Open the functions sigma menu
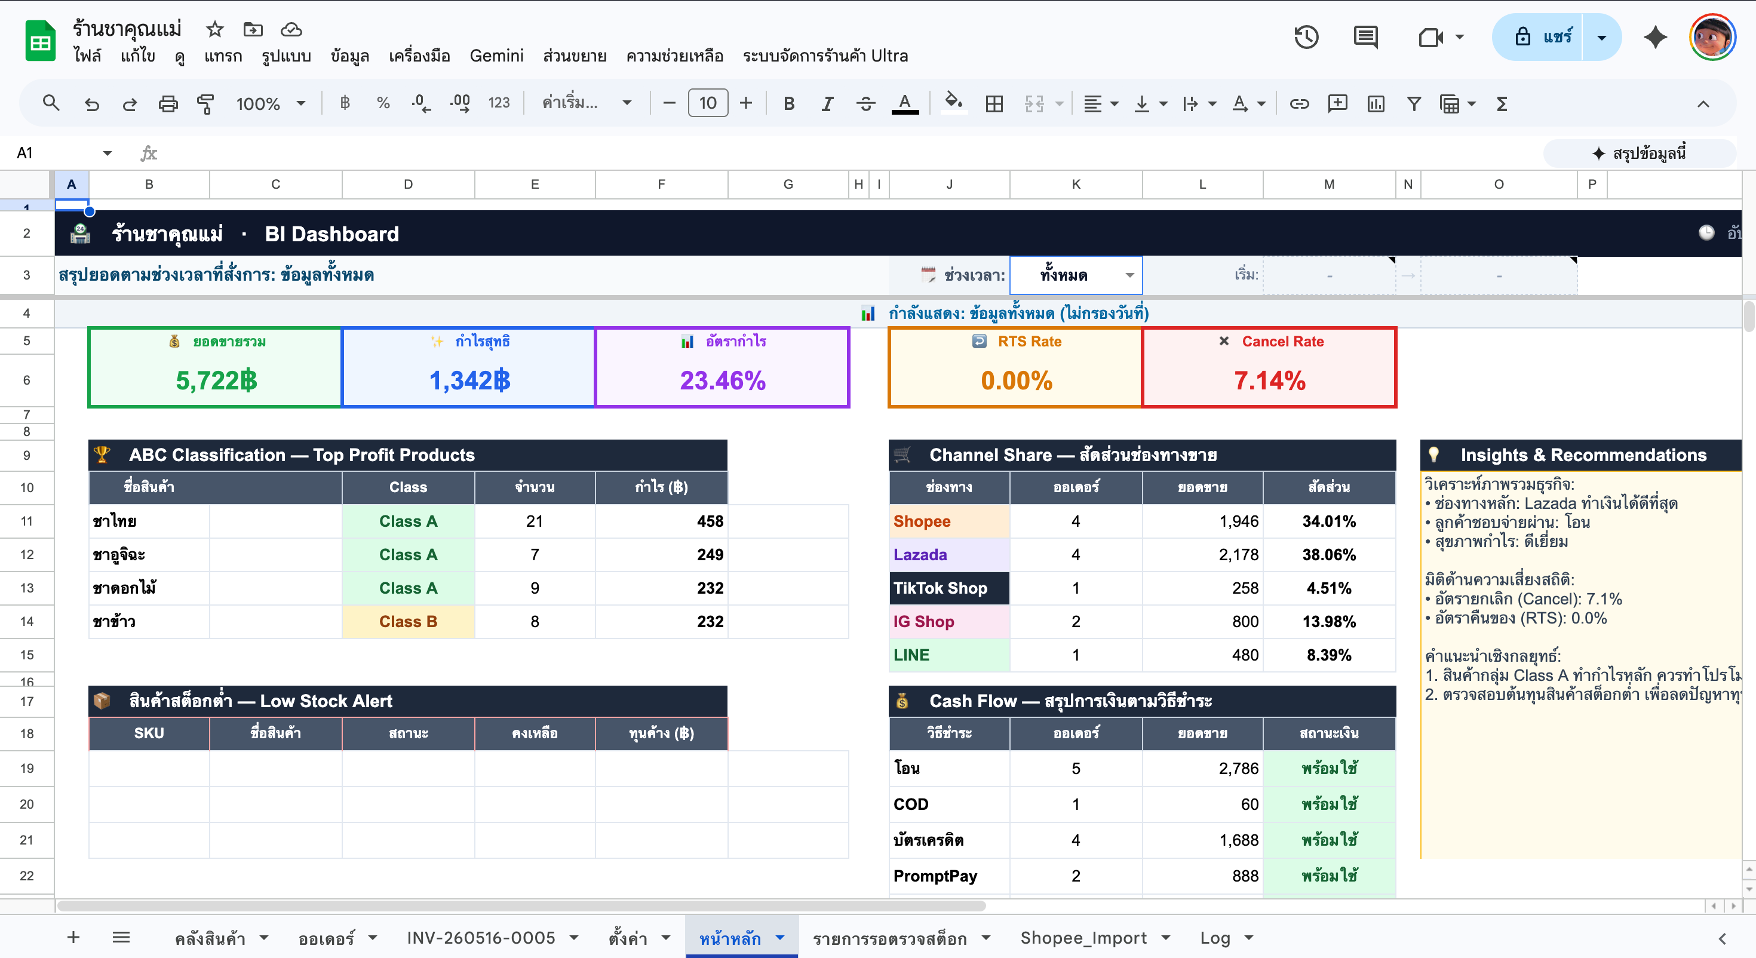The width and height of the screenshot is (1756, 958). pyautogui.click(x=1502, y=104)
